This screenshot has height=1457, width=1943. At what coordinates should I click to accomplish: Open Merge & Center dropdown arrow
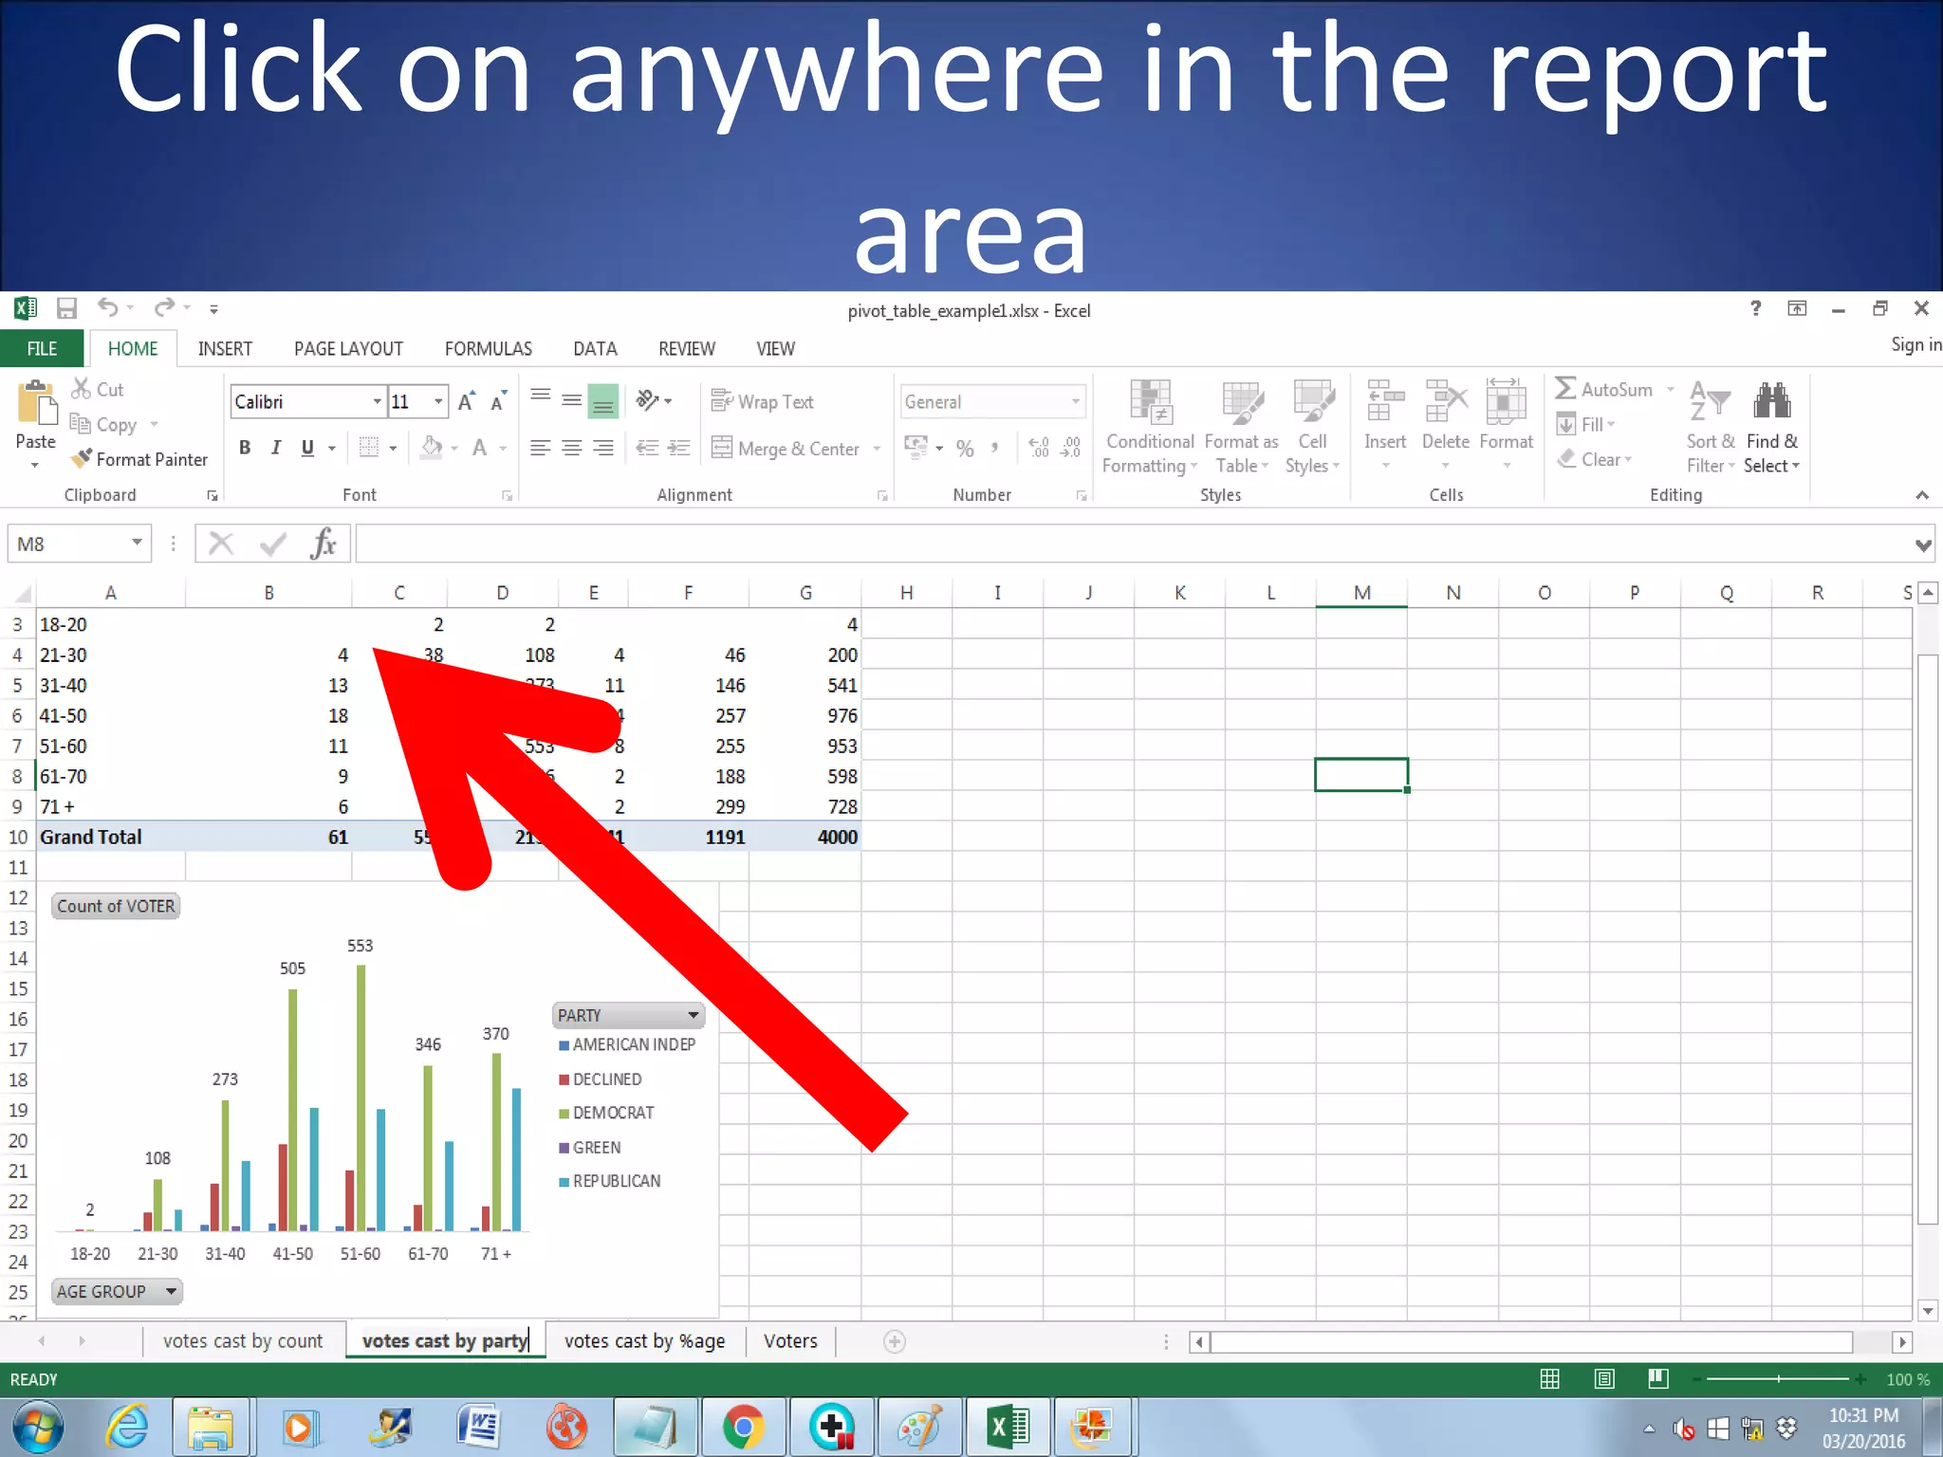[877, 449]
